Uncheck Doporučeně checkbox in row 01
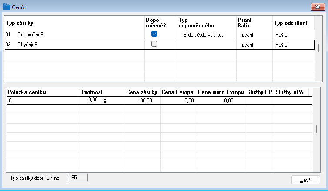This screenshot has height=191, width=328. click(x=154, y=34)
